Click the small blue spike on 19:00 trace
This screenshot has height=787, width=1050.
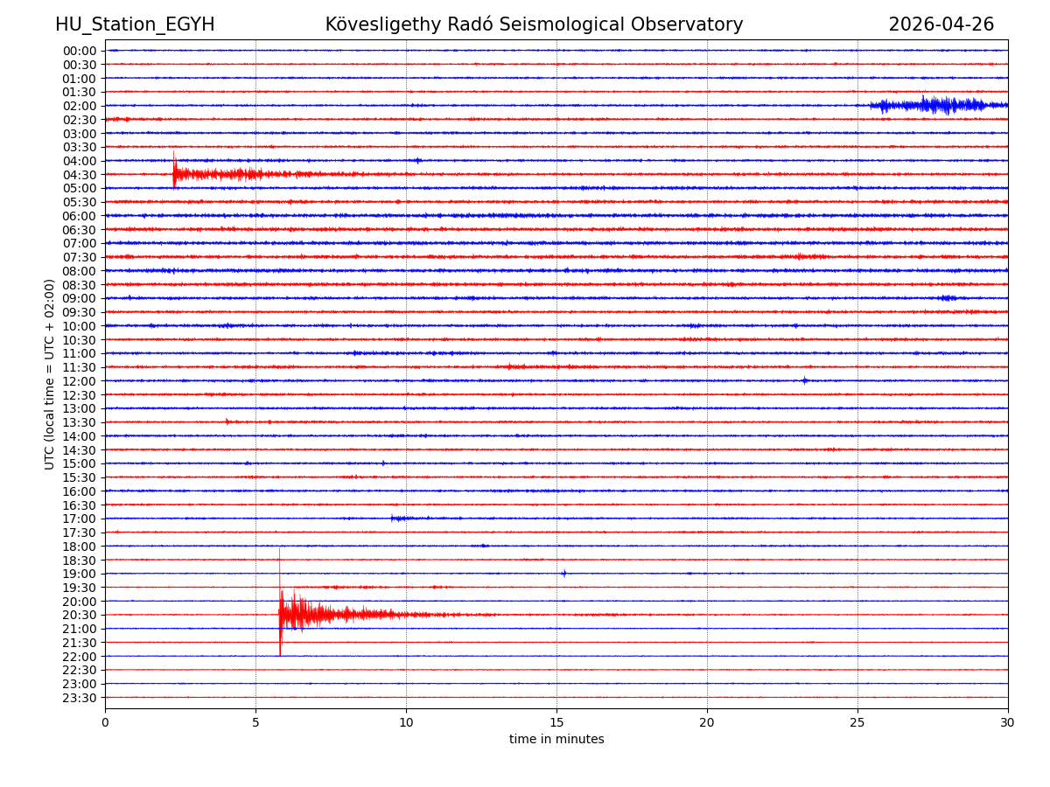tap(563, 574)
